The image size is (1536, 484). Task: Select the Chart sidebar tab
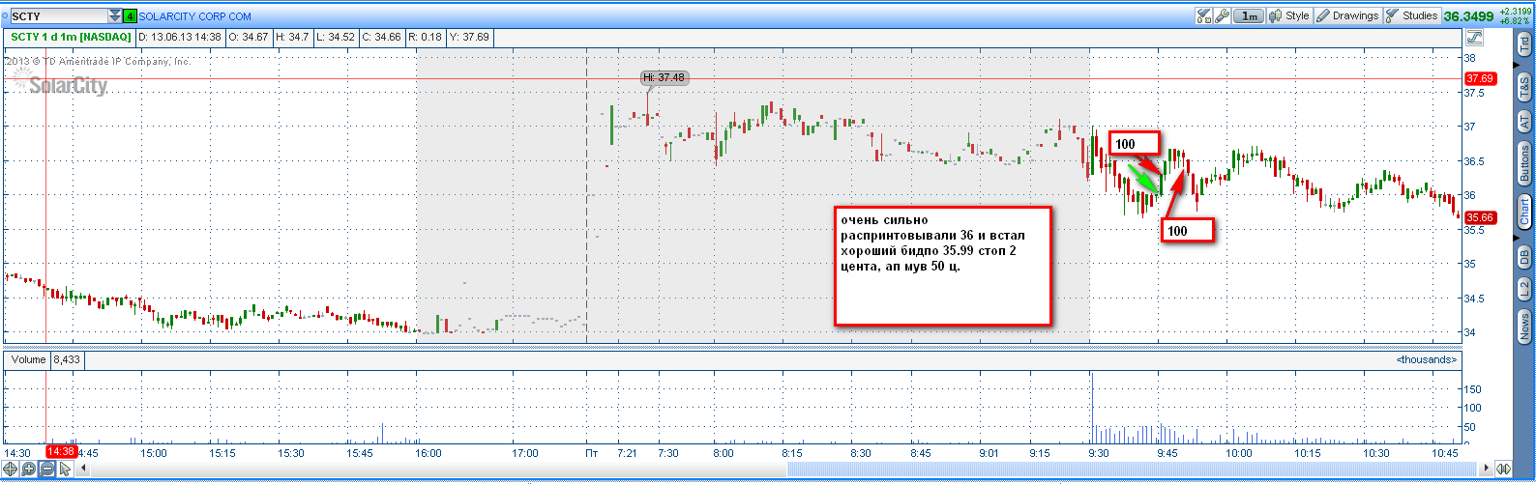tap(1524, 212)
